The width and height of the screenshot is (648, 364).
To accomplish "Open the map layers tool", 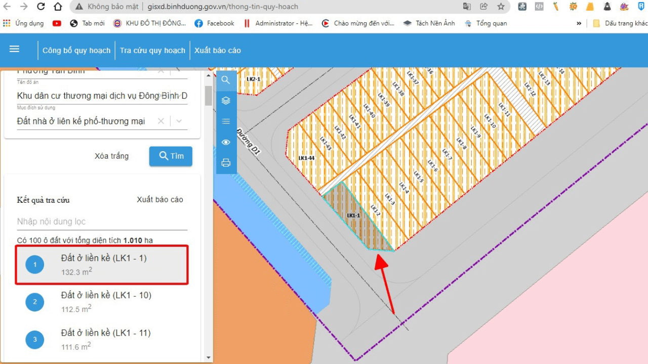I will [x=226, y=101].
